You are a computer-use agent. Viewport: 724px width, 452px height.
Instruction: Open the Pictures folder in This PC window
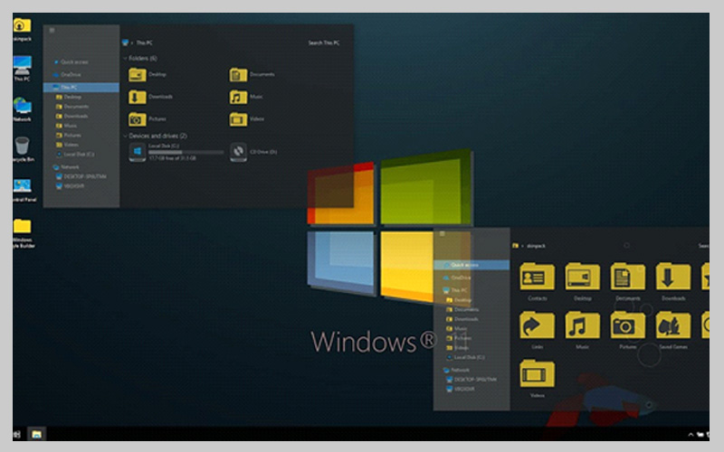[138, 119]
